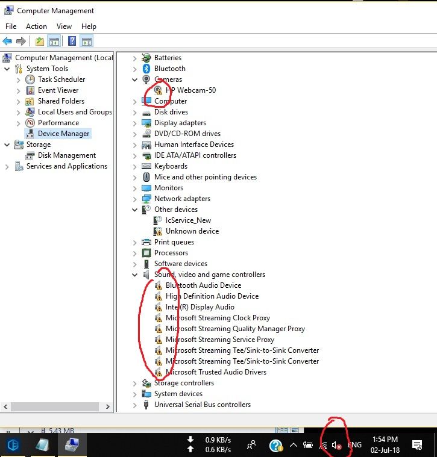Select Device Manager in tree
Viewport: 437px width, 457px height.
pyautogui.click(x=63, y=134)
